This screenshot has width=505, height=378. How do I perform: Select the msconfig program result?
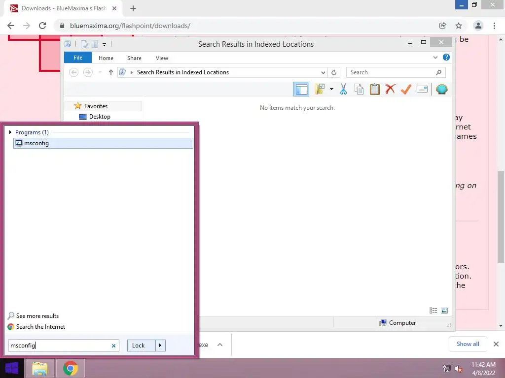103,143
